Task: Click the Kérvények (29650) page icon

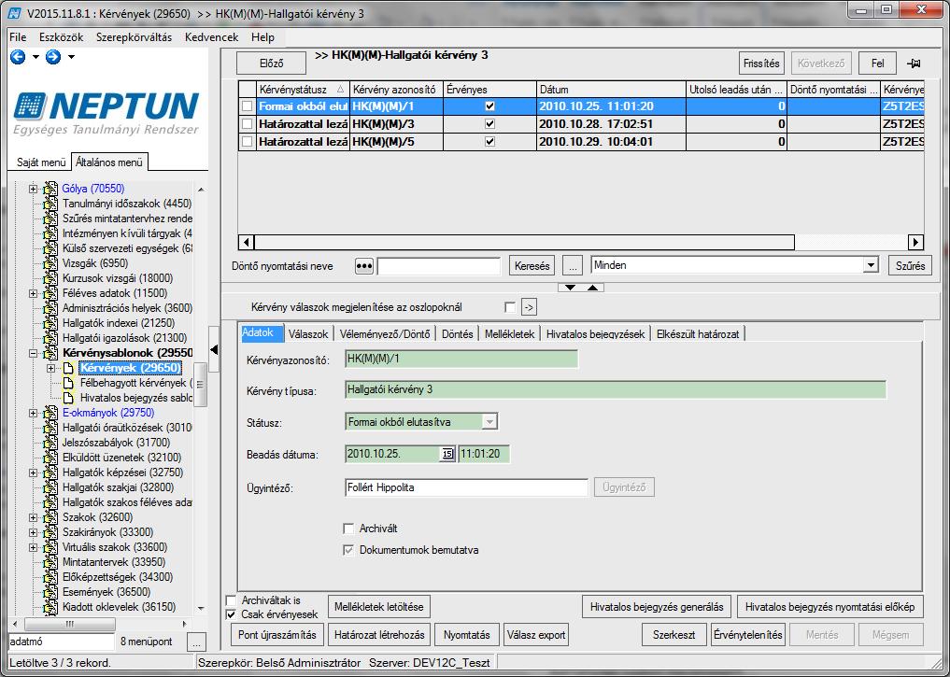Action: 68,368
